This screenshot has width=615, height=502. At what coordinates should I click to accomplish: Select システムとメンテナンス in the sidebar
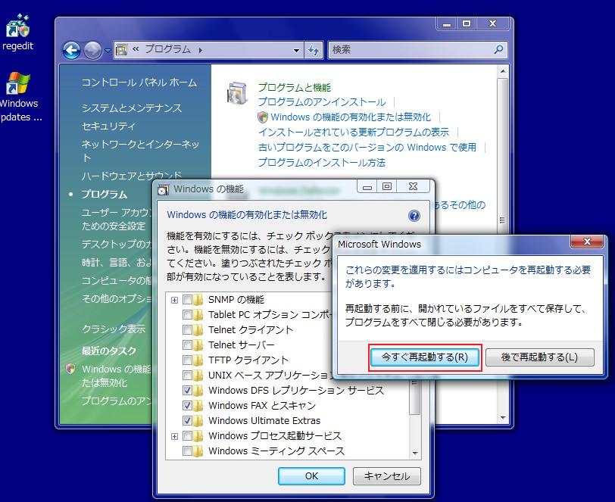tap(131, 108)
